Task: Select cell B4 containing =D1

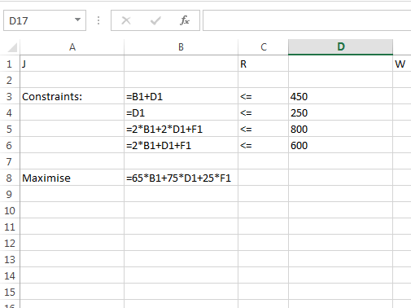Action: click(181, 112)
